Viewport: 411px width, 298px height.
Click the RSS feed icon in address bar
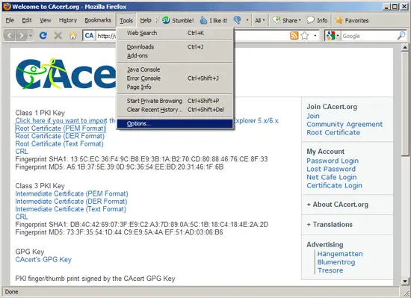pos(294,35)
